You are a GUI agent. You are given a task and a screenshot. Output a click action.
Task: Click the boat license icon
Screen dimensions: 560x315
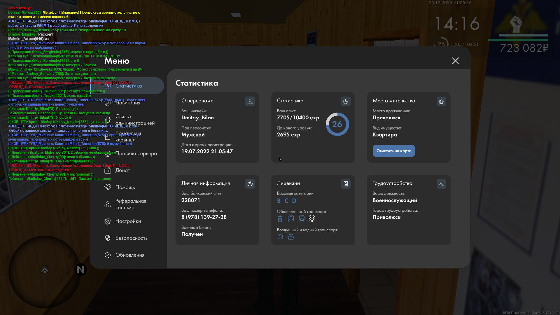(291, 237)
